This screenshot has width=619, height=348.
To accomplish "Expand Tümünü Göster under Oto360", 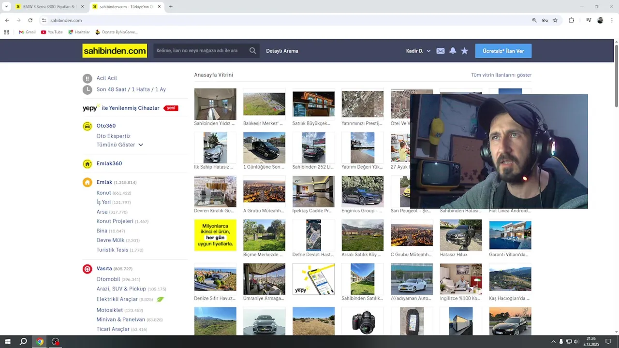I will tap(119, 145).
